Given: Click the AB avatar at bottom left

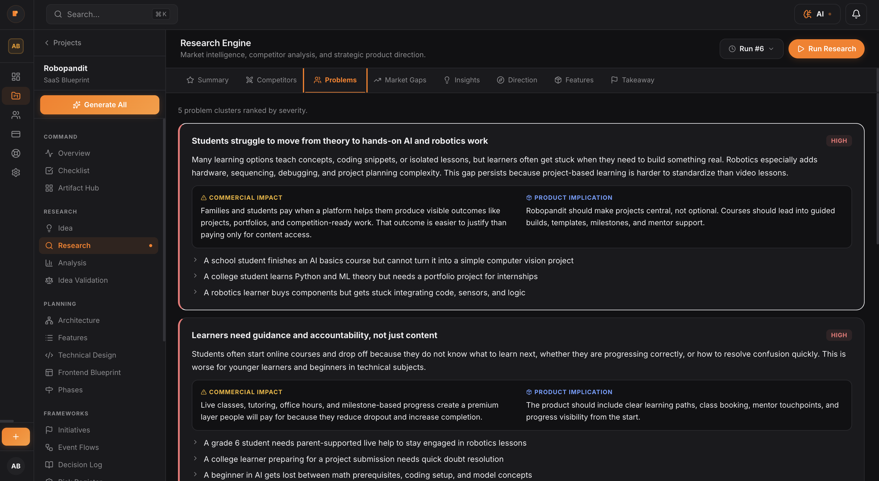Looking at the screenshot, I should pyautogui.click(x=16, y=466).
